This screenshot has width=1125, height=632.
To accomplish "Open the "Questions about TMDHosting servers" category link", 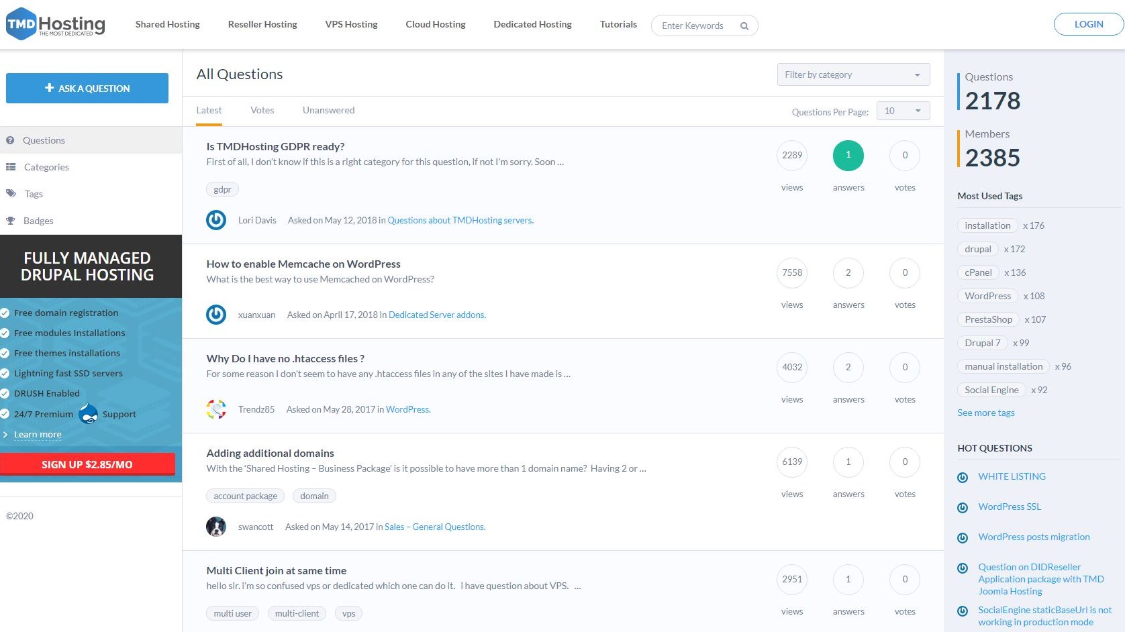I will click(x=460, y=220).
